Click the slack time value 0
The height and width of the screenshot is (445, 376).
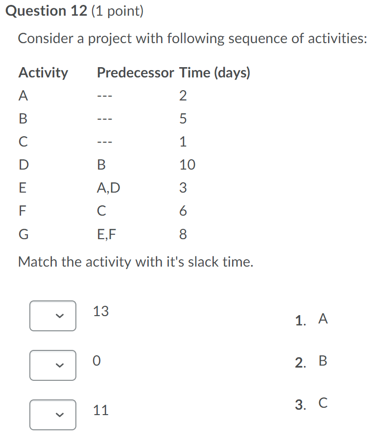[97, 361]
